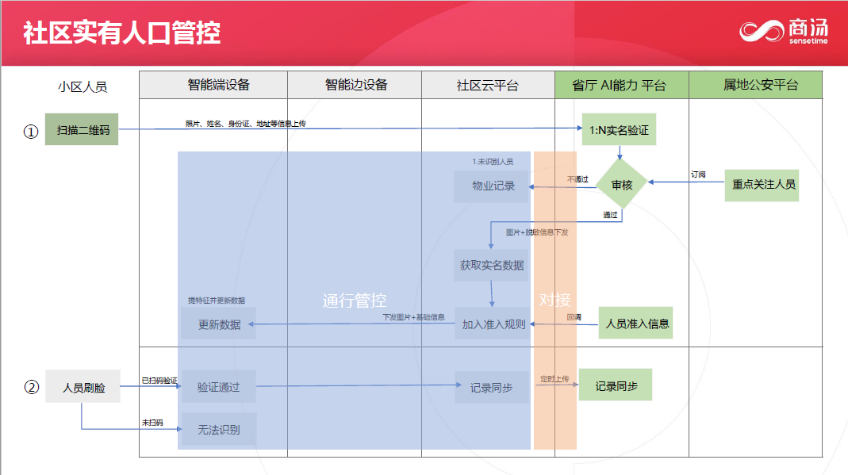Select the 智能边设备 column header
The image size is (848, 475).
point(355,85)
